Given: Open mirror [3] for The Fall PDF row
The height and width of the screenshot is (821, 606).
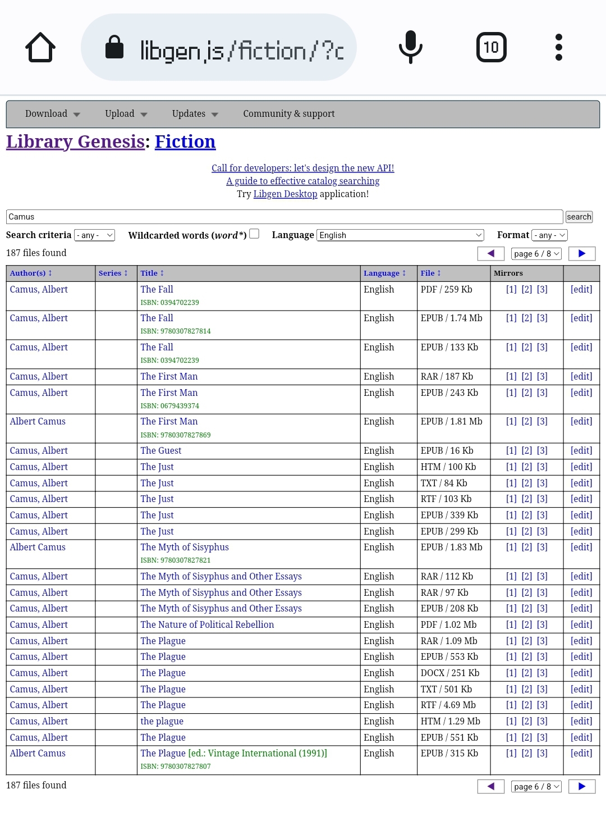Looking at the screenshot, I should (x=542, y=289).
